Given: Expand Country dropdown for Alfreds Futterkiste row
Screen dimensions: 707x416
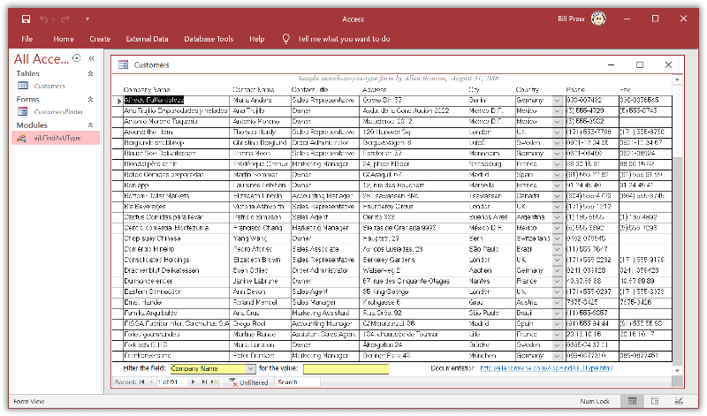Looking at the screenshot, I should point(557,101).
